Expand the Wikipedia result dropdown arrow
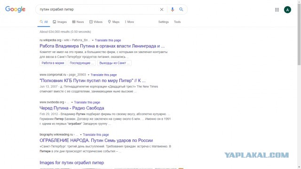 click(x=93, y=40)
